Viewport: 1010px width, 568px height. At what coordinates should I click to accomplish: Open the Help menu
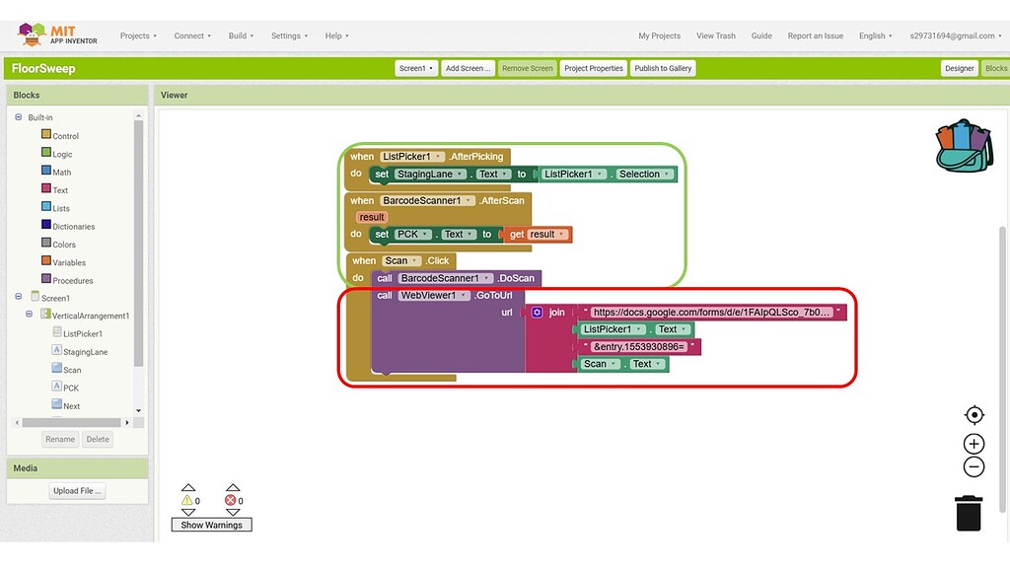334,35
